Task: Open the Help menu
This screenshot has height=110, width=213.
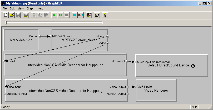Action: click(x=40, y=9)
